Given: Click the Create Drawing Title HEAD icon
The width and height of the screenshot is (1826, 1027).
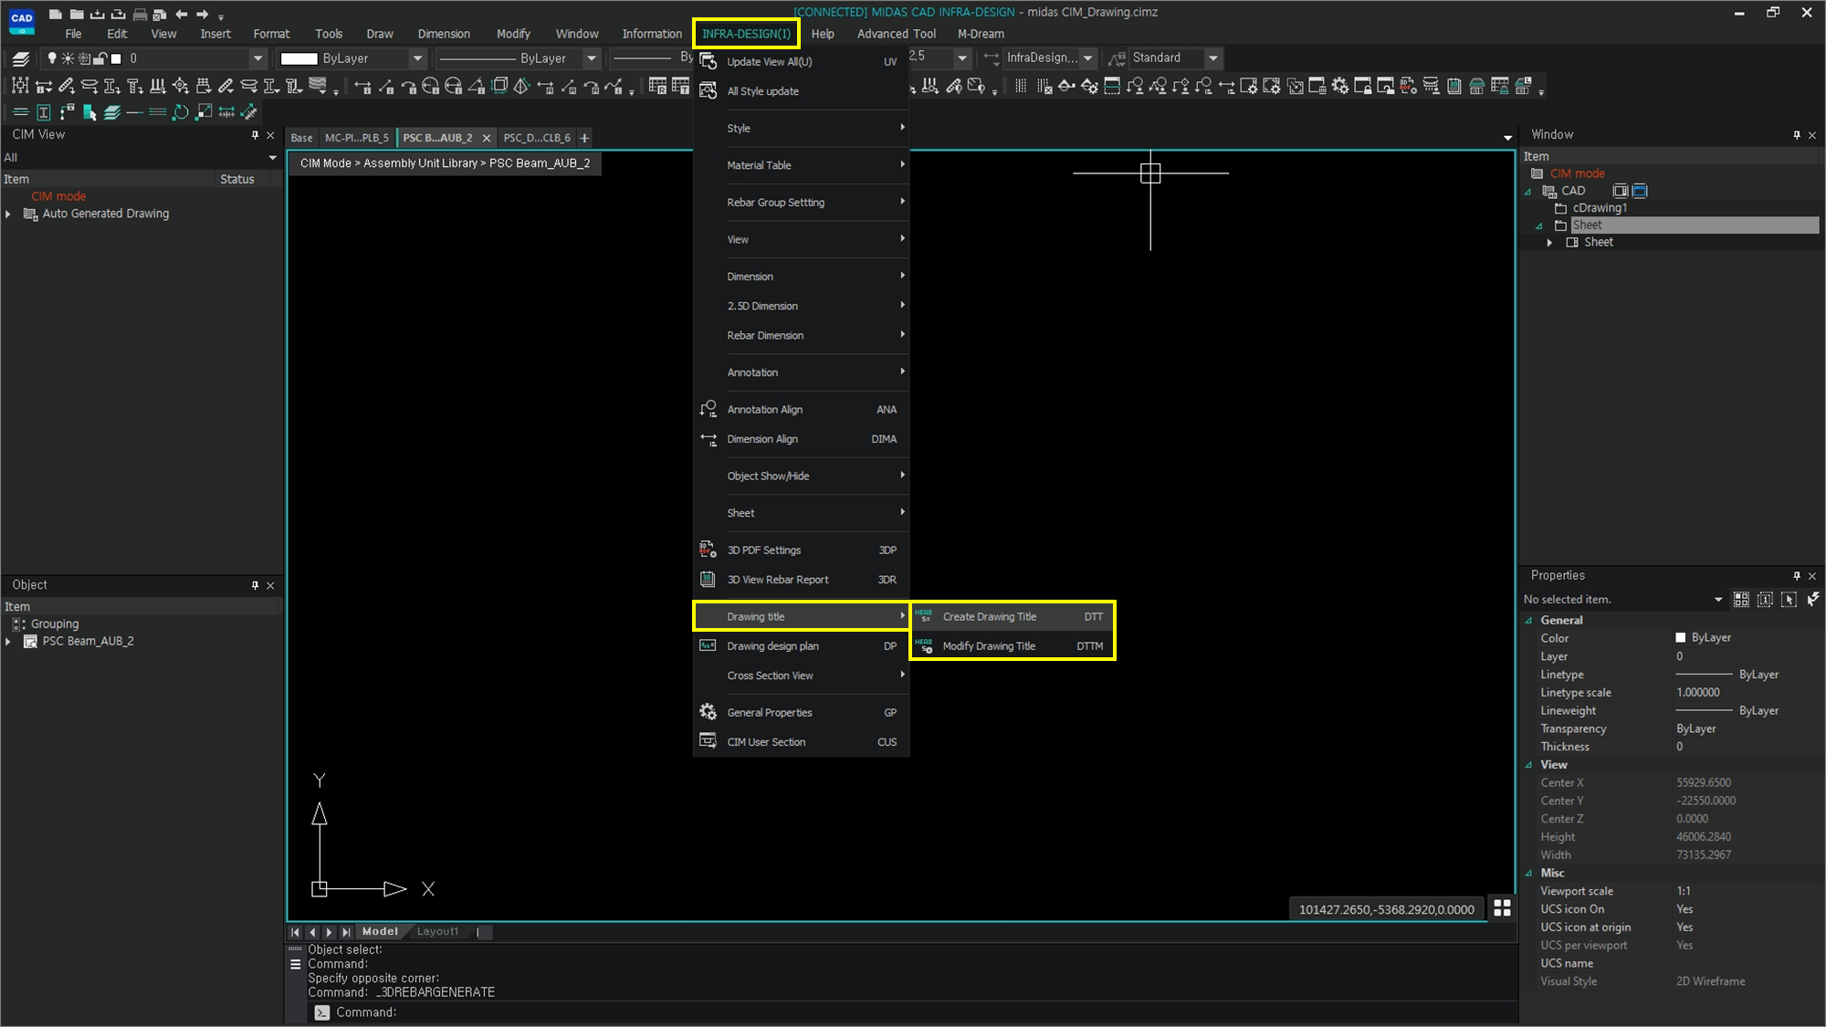Looking at the screenshot, I should click(924, 616).
